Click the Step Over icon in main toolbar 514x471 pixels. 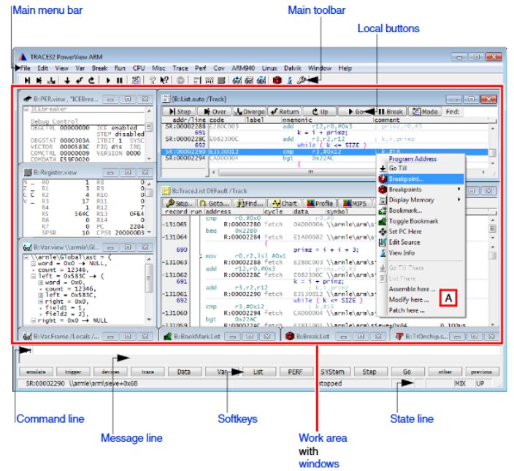39,80
